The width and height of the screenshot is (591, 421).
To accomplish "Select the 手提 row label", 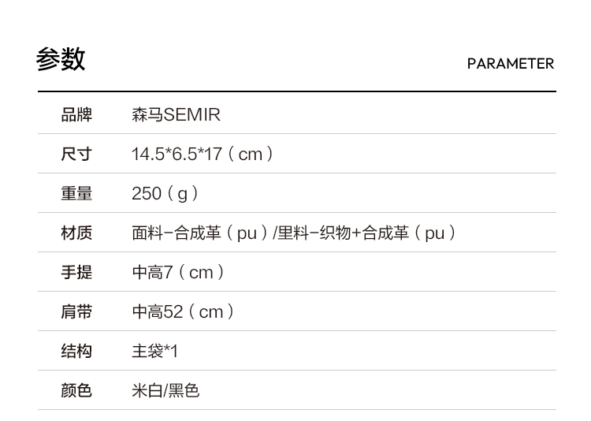I will click(76, 273).
